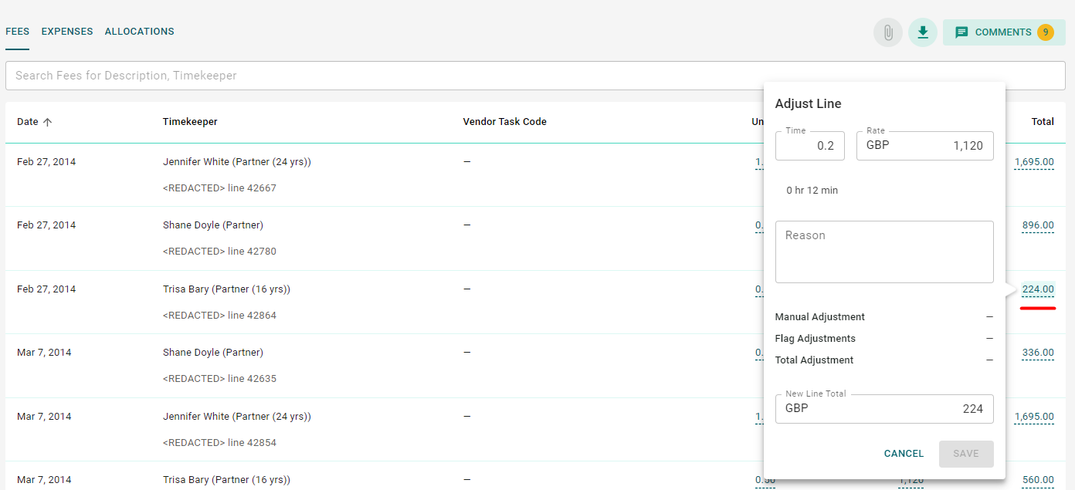Open the 560.00 total link
This screenshot has width=1075, height=490.
click(1038, 480)
